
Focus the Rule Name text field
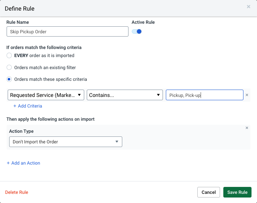[67, 31]
